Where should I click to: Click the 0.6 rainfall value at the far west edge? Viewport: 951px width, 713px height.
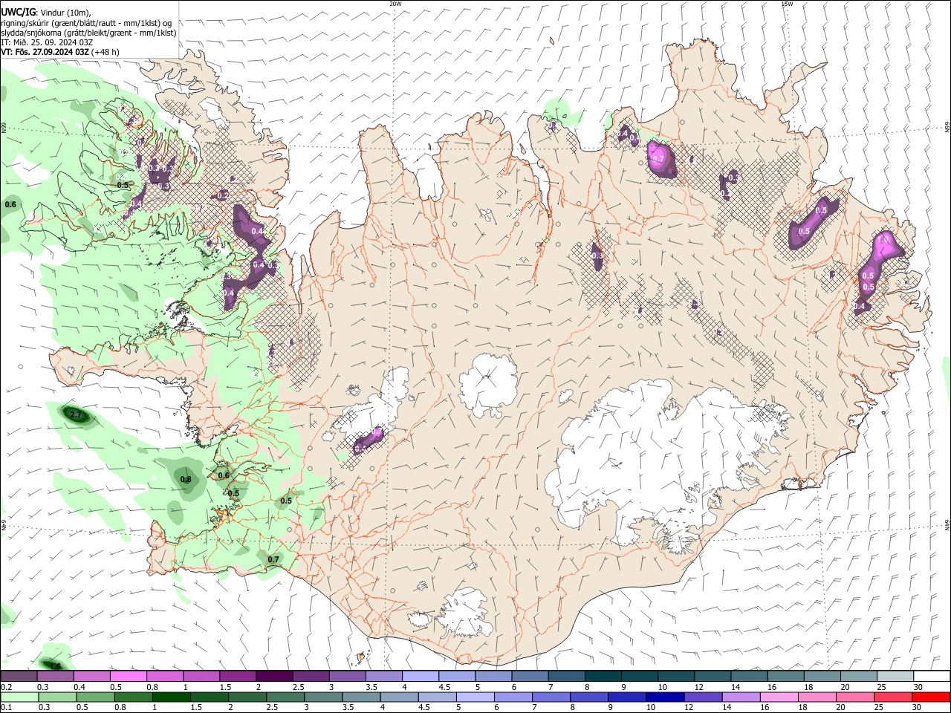(10, 204)
